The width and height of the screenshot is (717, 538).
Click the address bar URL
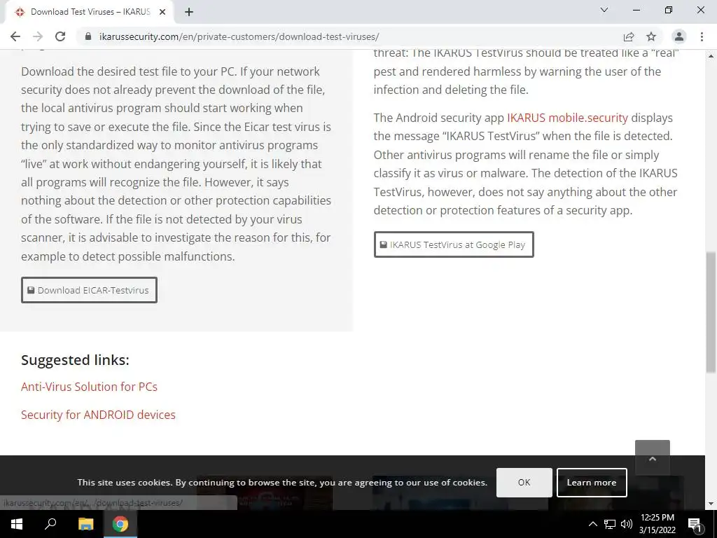[x=239, y=36]
